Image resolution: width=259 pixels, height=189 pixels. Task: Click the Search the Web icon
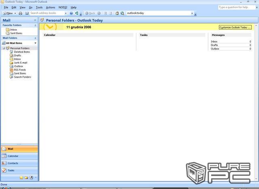(x=122, y=13)
